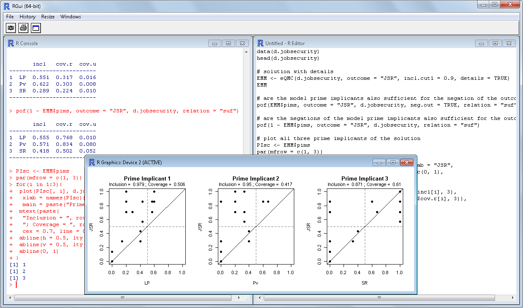Image resolution: width=523 pixels, height=308 pixels.
Task: Open the History menu
Action: click(28, 17)
